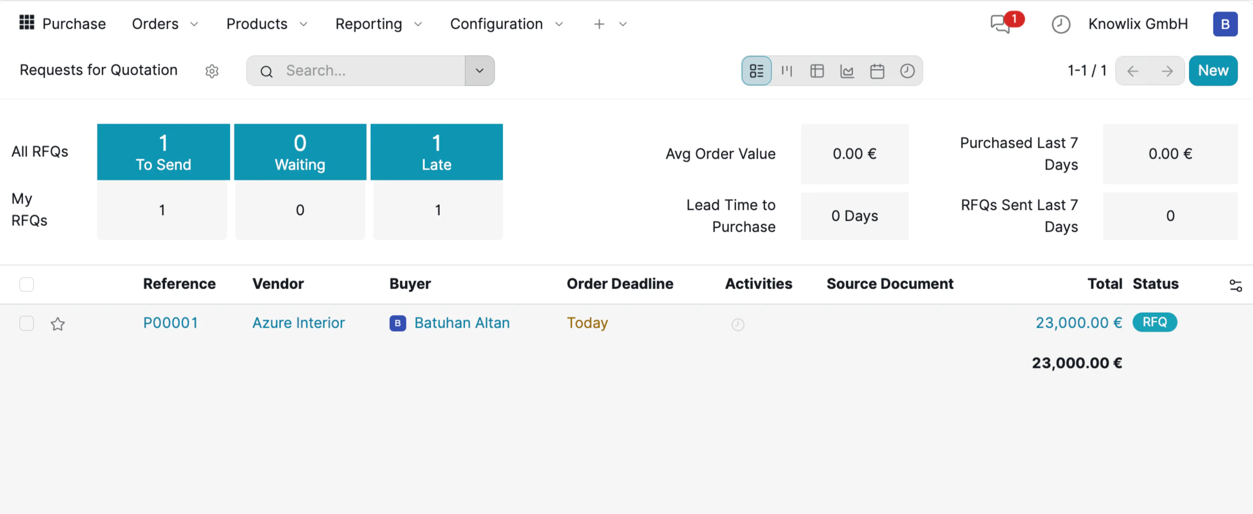Select the P00001 row checkbox
The height and width of the screenshot is (514, 1253).
(x=26, y=324)
